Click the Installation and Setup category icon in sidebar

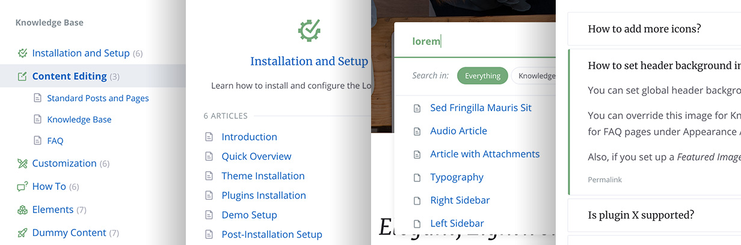pyautogui.click(x=22, y=53)
